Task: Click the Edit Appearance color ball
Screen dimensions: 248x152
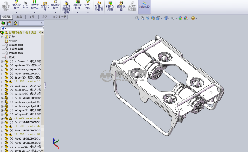Action: (x=181, y=18)
